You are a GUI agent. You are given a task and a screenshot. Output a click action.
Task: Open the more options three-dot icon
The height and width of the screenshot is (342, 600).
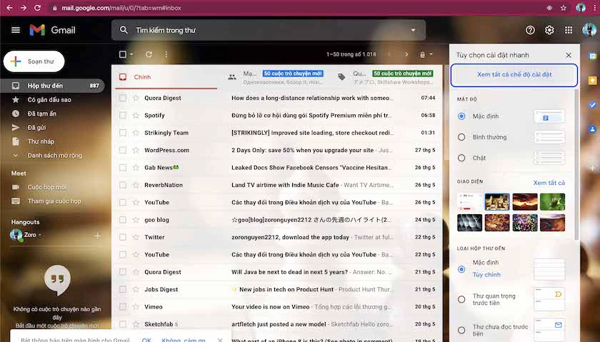(x=166, y=54)
